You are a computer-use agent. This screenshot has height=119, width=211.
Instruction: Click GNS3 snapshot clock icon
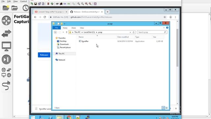[x=25, y=8]
